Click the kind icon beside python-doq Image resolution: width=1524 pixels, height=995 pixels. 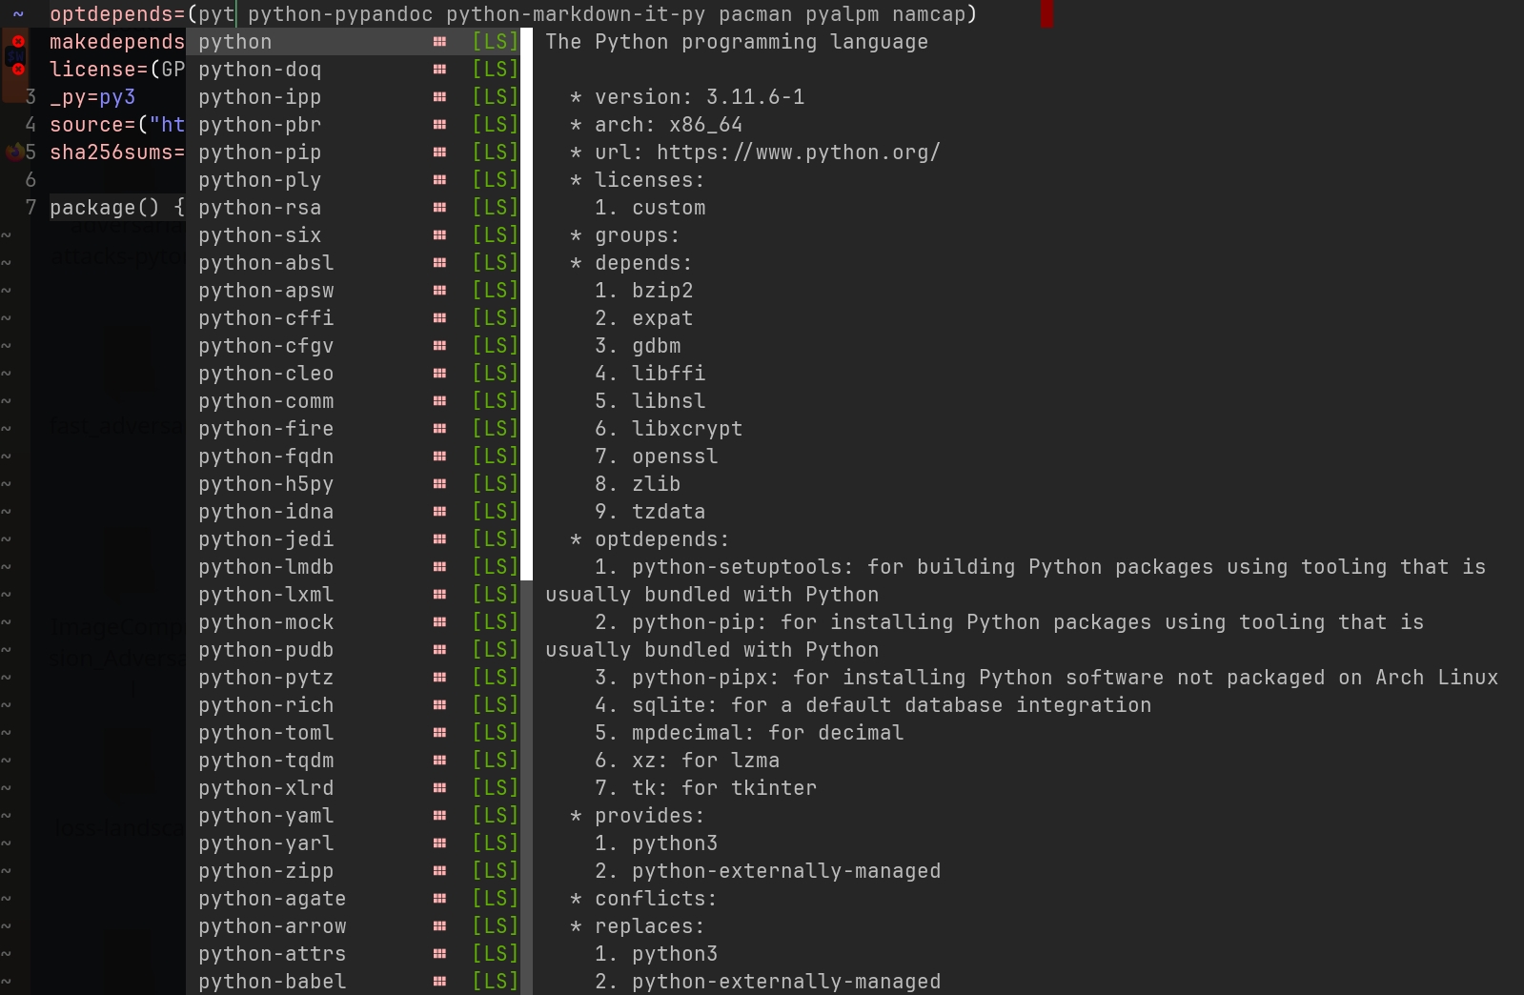(439, 70)
